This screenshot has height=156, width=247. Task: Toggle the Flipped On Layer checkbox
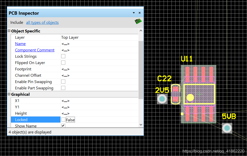tap(63, 63)
